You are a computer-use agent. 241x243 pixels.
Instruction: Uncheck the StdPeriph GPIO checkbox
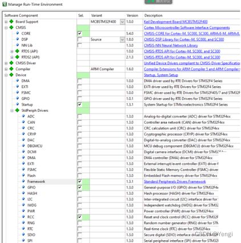tap(80, 188)
